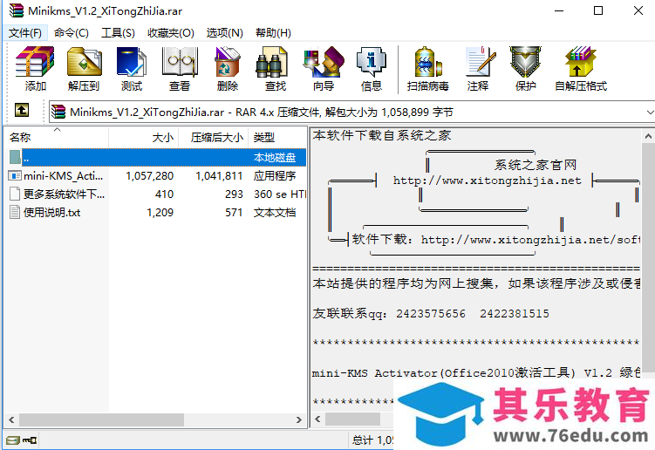Expand the archive path dropdown arrow
655x450 pixels.
pyautogui.click(x=650, y=112)
